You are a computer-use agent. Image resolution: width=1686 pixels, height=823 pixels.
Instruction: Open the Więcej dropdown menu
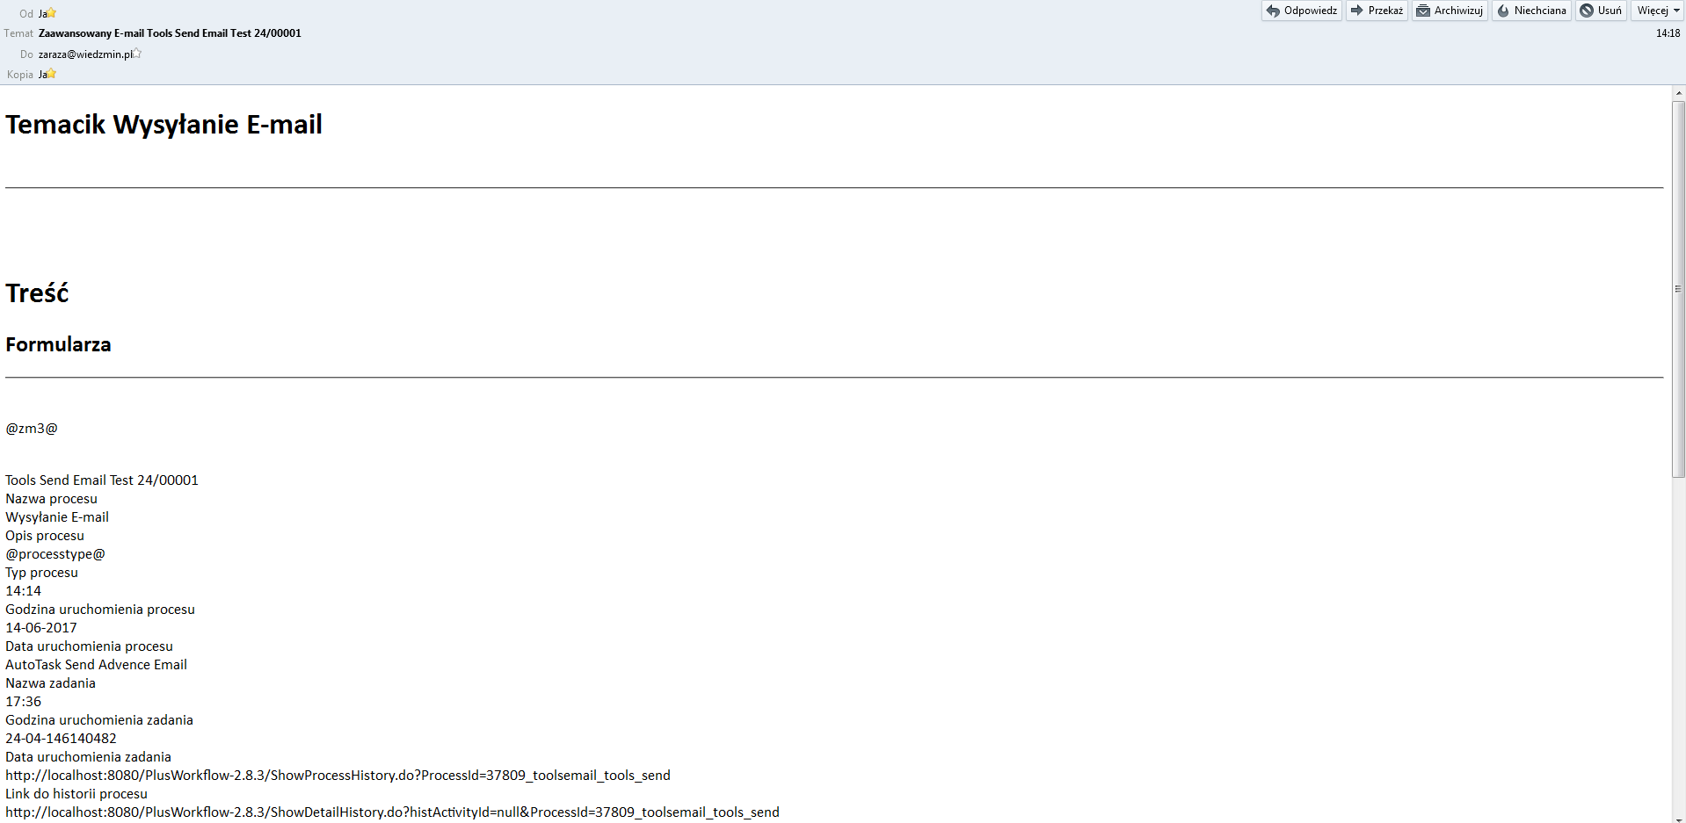1658,11
